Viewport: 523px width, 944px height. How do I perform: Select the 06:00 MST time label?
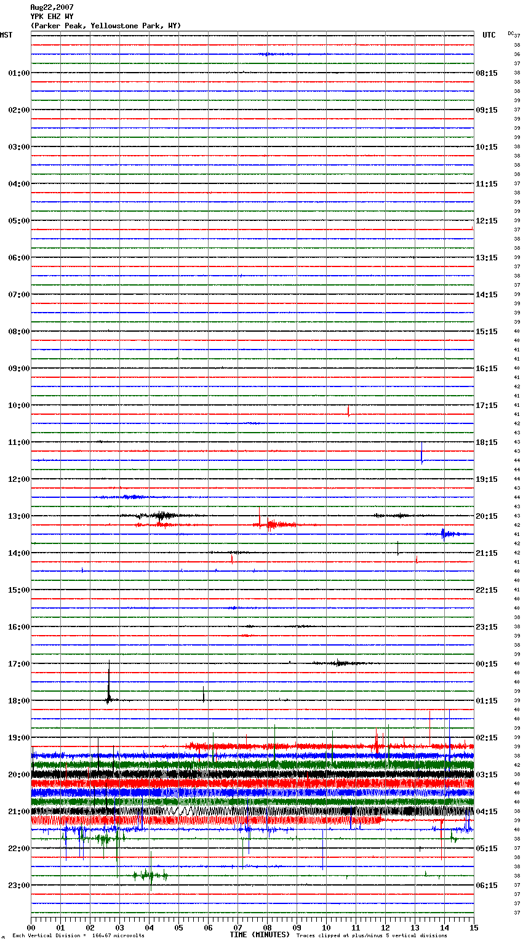(18, 258)
